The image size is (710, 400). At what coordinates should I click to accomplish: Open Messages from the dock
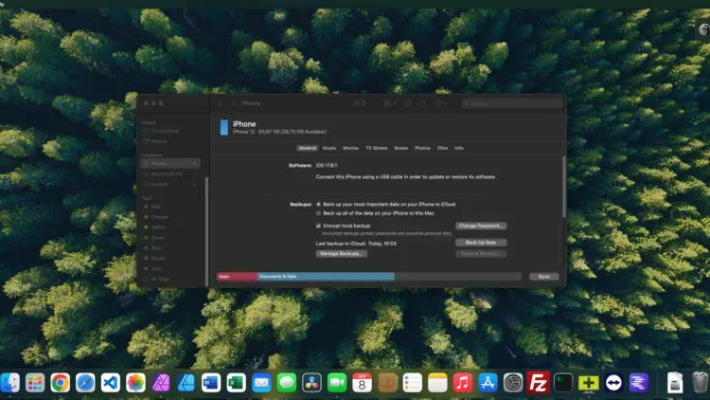point(287,383)
